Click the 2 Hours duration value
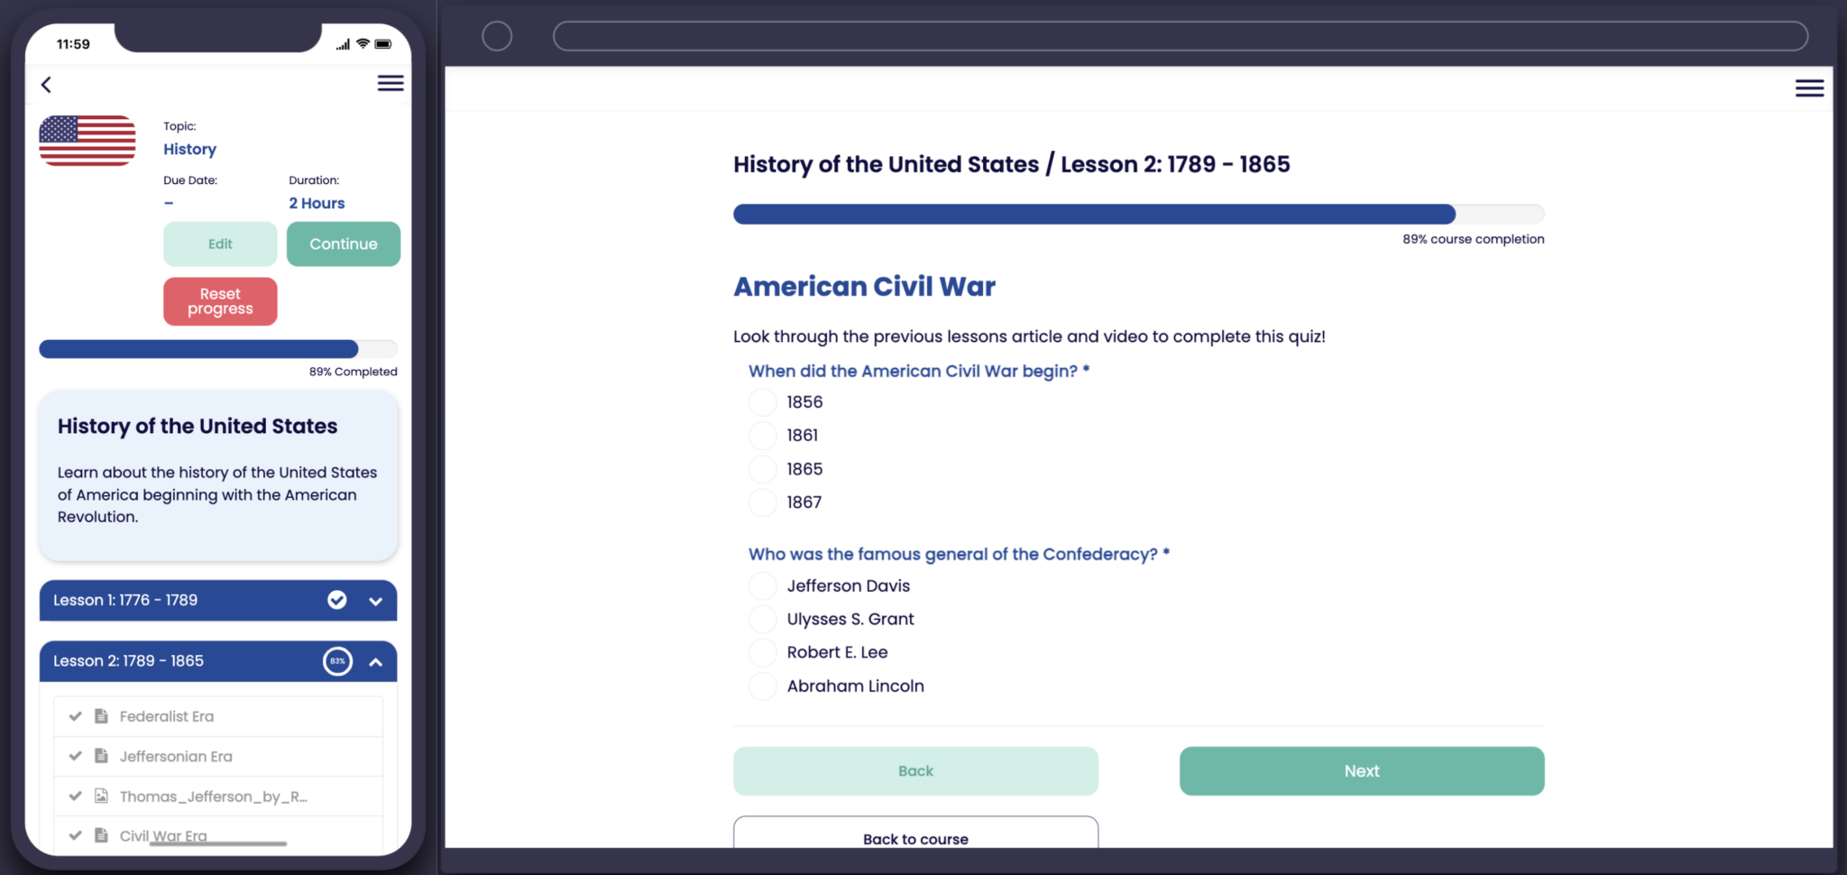1847x875 pixels. (x=317, y=203)
